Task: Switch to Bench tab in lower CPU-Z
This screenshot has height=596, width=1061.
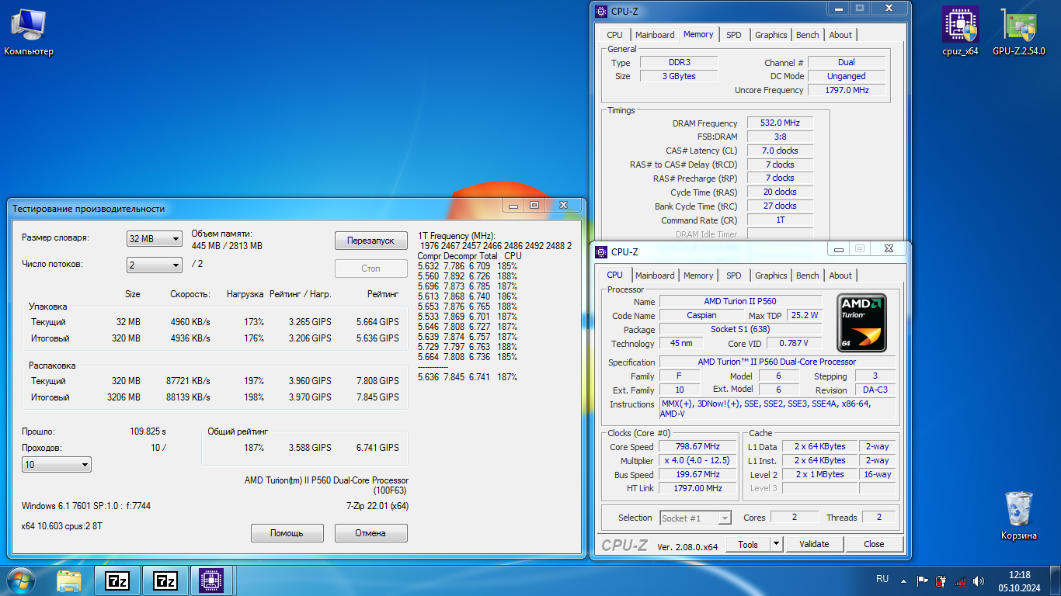Action: [808, 275]
